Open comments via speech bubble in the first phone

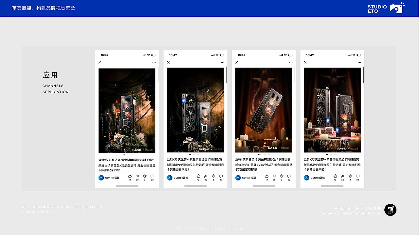152,176
